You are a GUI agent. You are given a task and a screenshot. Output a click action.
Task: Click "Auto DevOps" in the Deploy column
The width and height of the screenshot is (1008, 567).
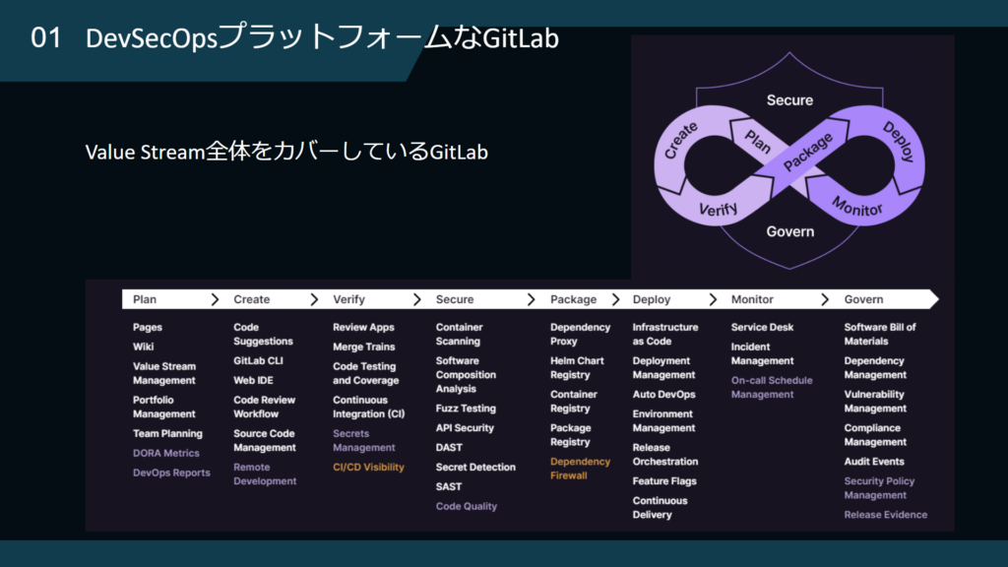664,395
